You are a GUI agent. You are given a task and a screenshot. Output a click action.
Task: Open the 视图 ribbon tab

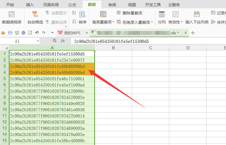click(x=132, y=5)
